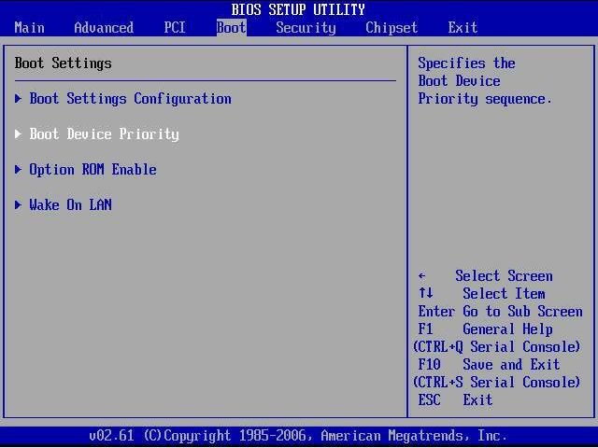Click the triangle before Boot Settings Configuration
The image size is (598, 448).
[x=18, y=99]
